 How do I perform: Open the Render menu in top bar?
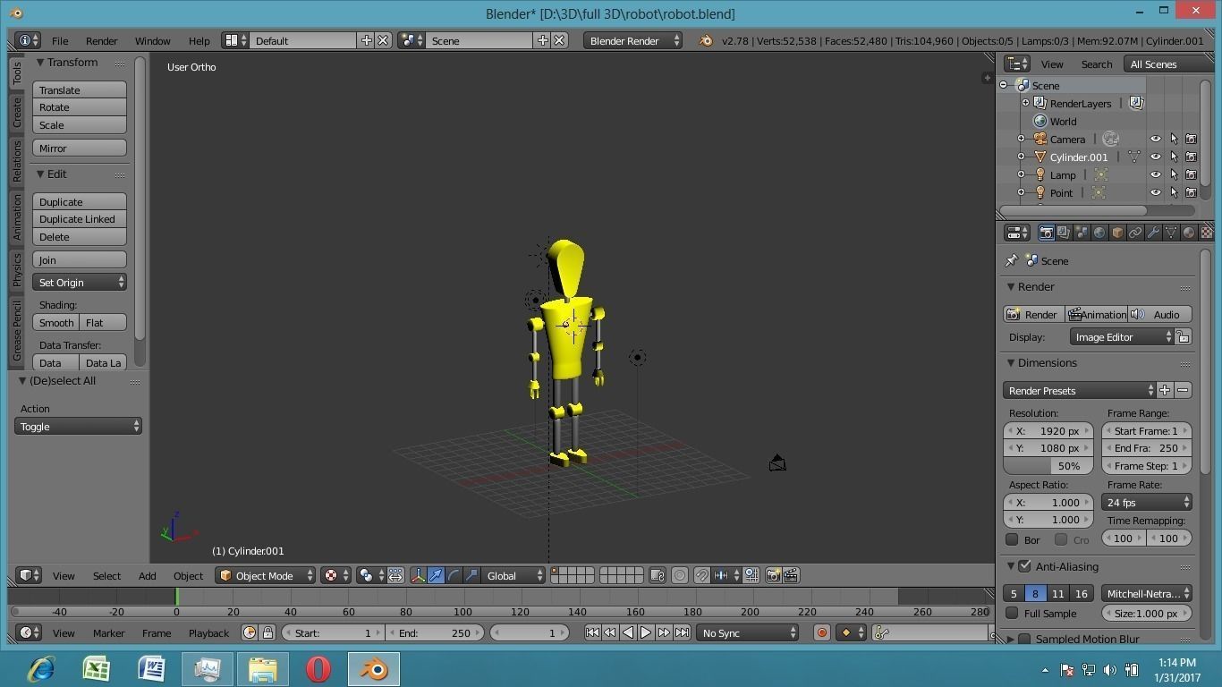coord(102,41)
